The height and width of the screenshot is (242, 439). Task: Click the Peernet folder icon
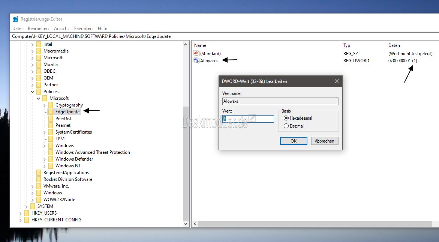point(51,125)
